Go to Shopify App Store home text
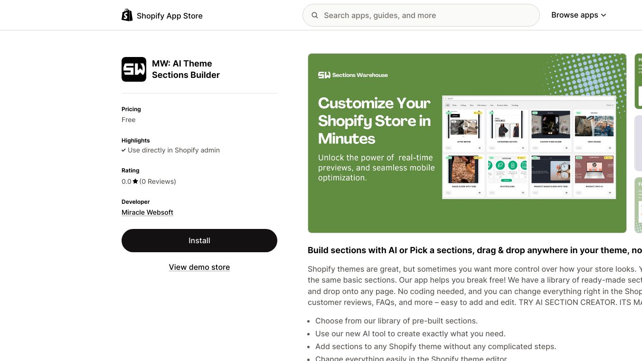The height and width of the screenshot is (361, 642). pyautogui.click(x=170, y=16)
